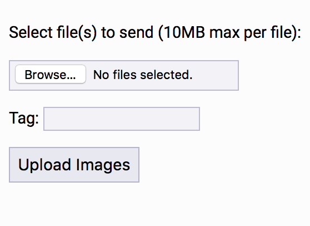310x226 pixels.
Task: Submit the form with Upload Images
Action: 74,165
